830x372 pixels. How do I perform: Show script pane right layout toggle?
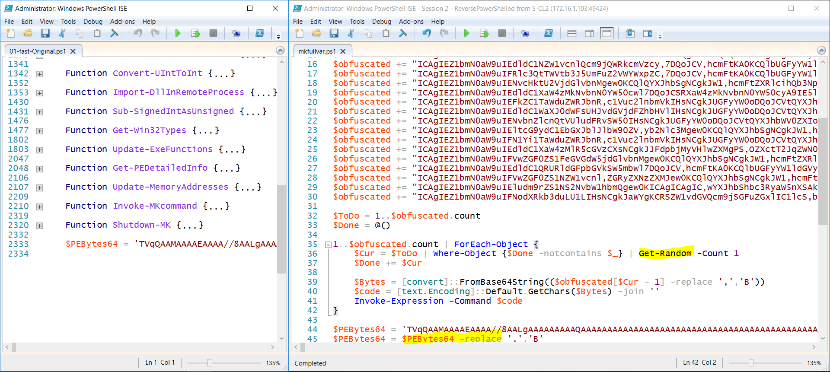(x=589, y=33)
